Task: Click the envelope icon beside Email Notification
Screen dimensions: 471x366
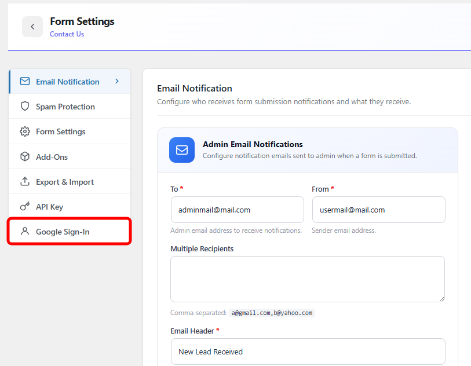Action: pos(25,82)
